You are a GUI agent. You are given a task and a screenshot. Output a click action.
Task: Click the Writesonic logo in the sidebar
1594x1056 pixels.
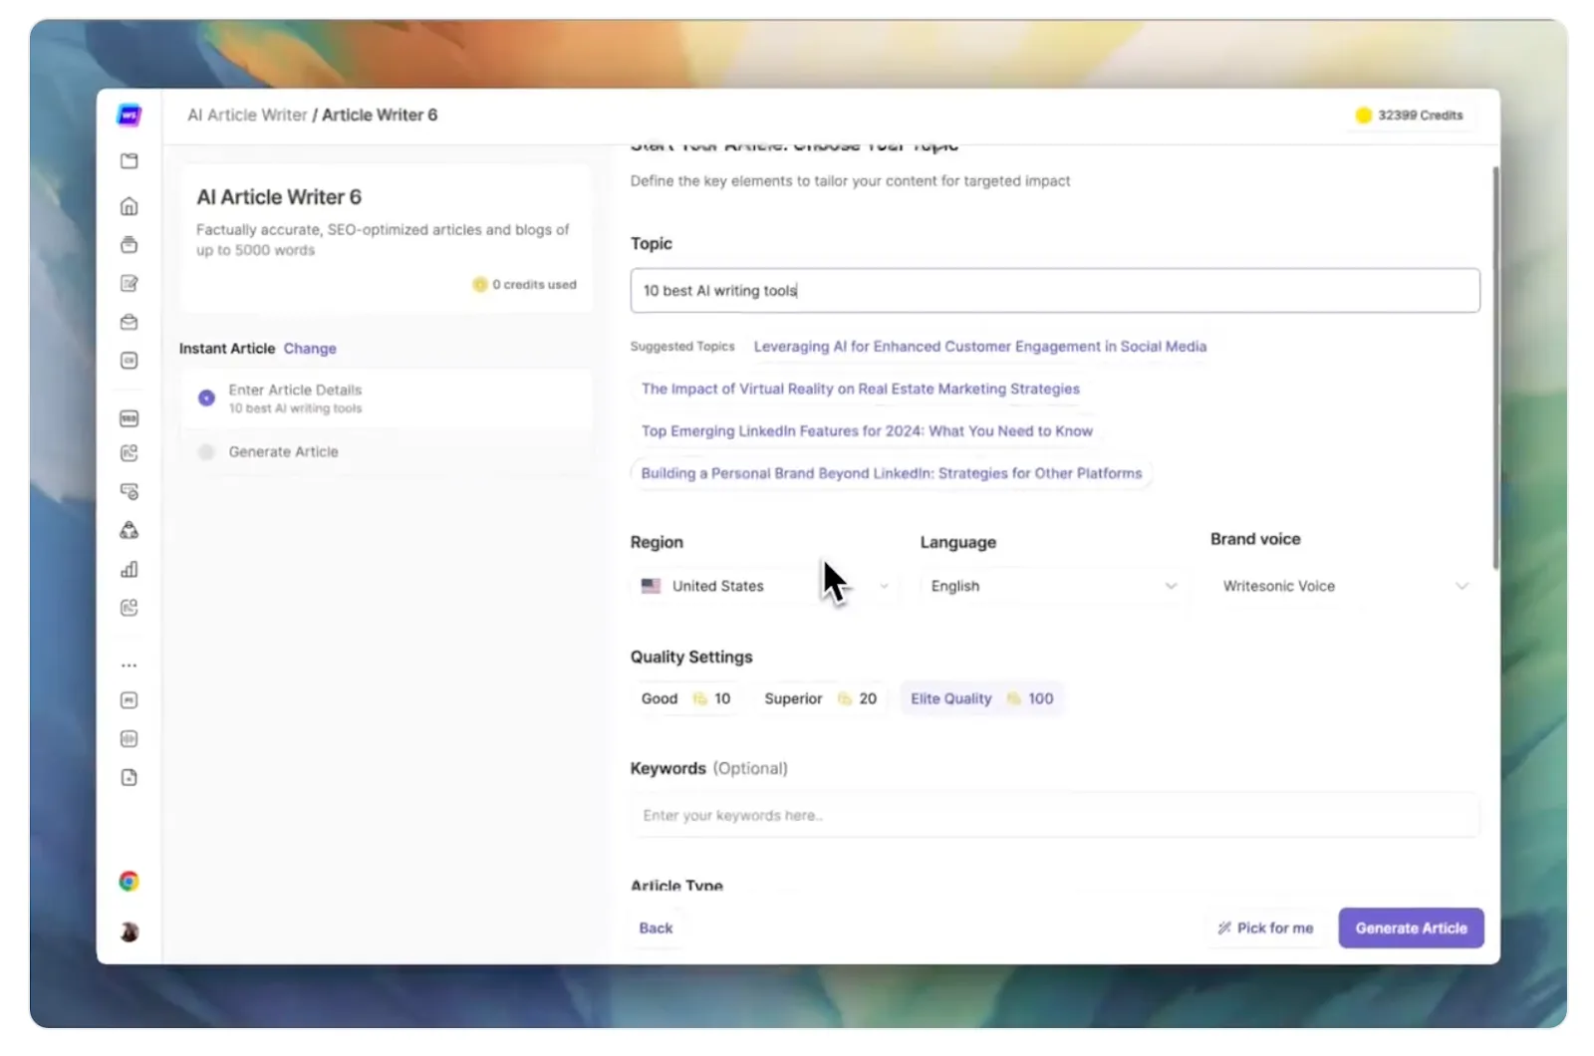point(130,116)
